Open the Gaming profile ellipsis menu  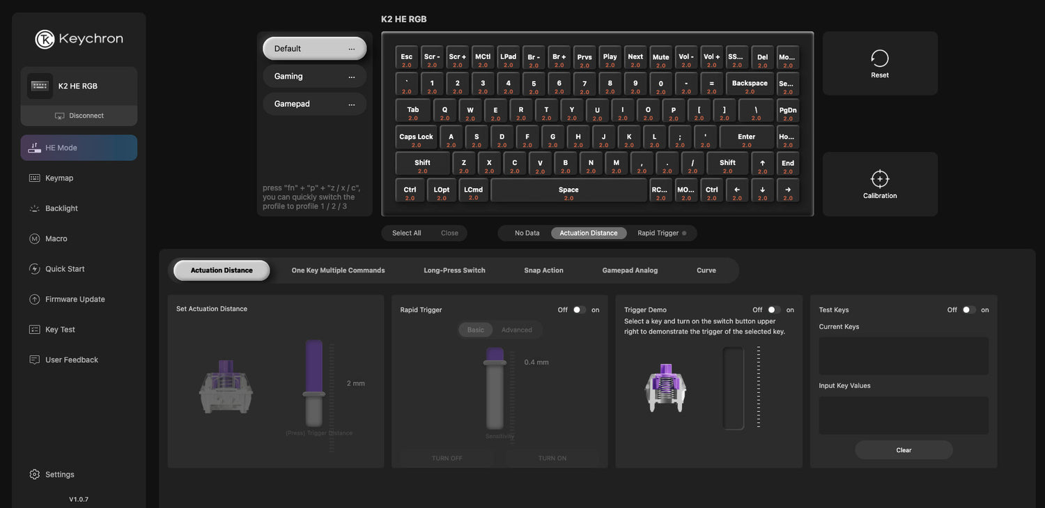[x=351, y=77]
